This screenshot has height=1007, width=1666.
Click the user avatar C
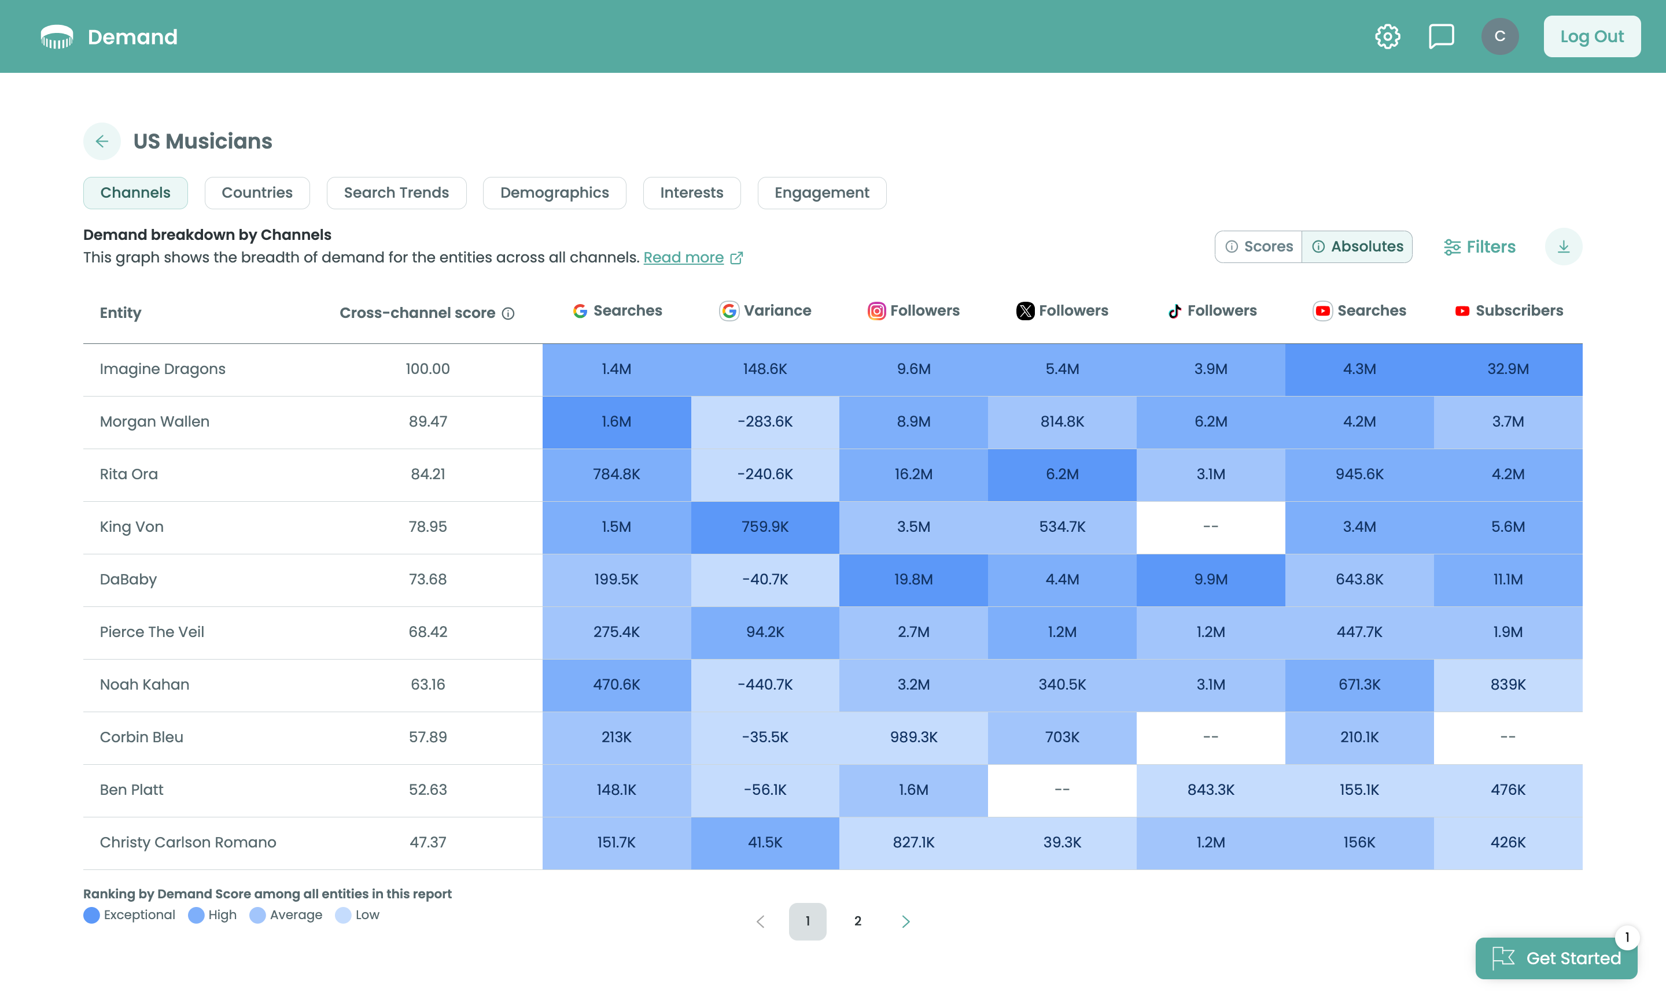pyautogui.click(x=1499, y=36)
